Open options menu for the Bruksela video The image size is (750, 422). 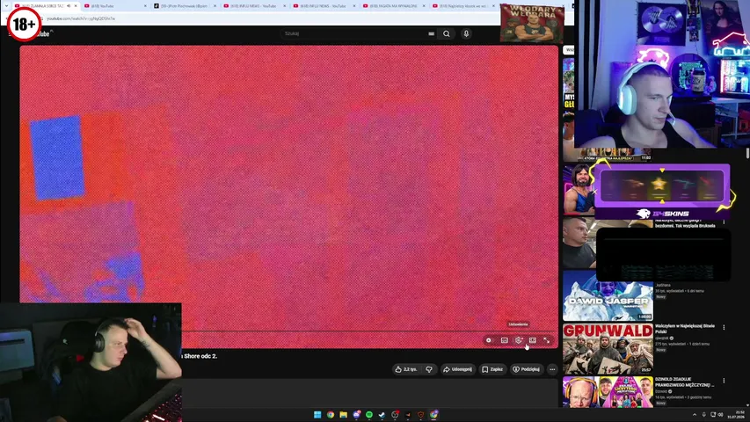[724, 222]
